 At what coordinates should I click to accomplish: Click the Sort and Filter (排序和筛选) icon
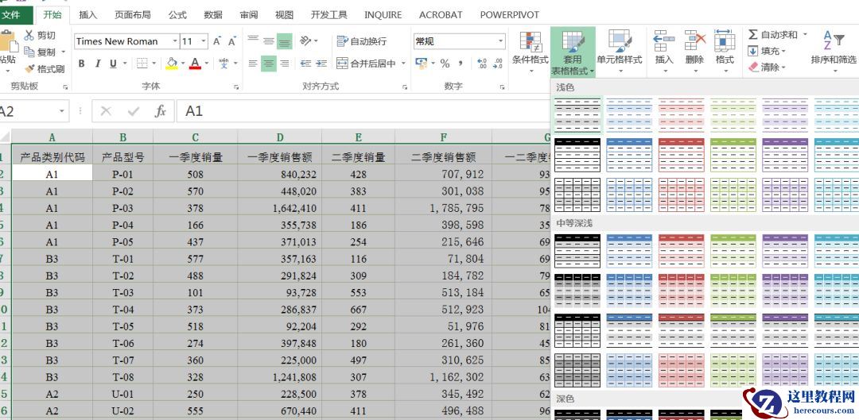(834, 48)
